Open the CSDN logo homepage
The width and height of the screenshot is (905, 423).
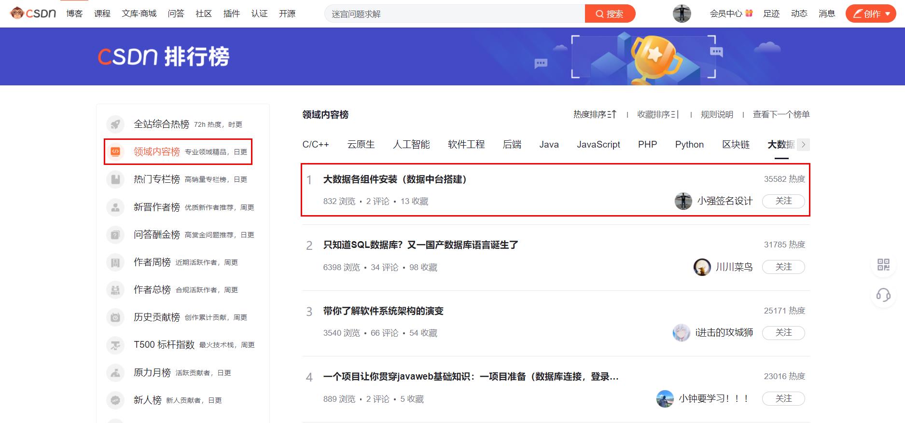(33, 14)
